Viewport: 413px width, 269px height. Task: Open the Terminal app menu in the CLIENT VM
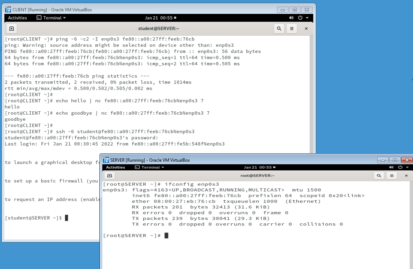[51, 18]
